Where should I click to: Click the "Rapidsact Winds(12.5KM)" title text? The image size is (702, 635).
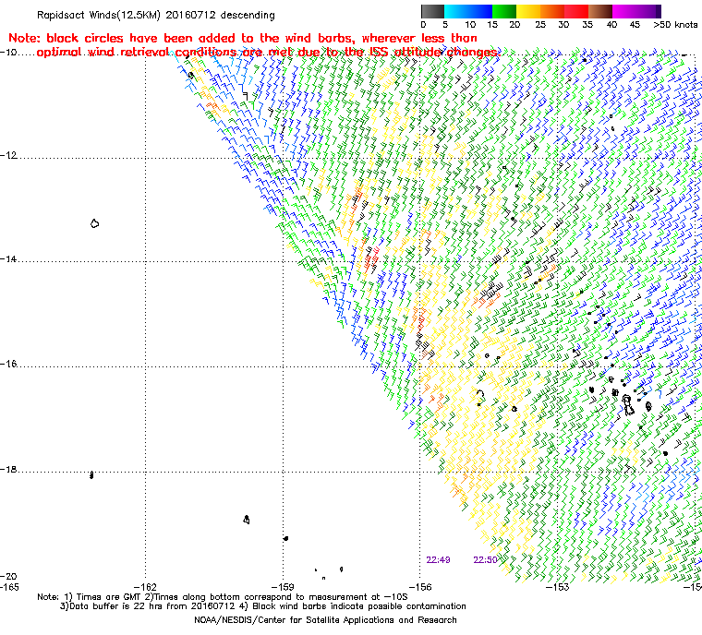[99, 15]
